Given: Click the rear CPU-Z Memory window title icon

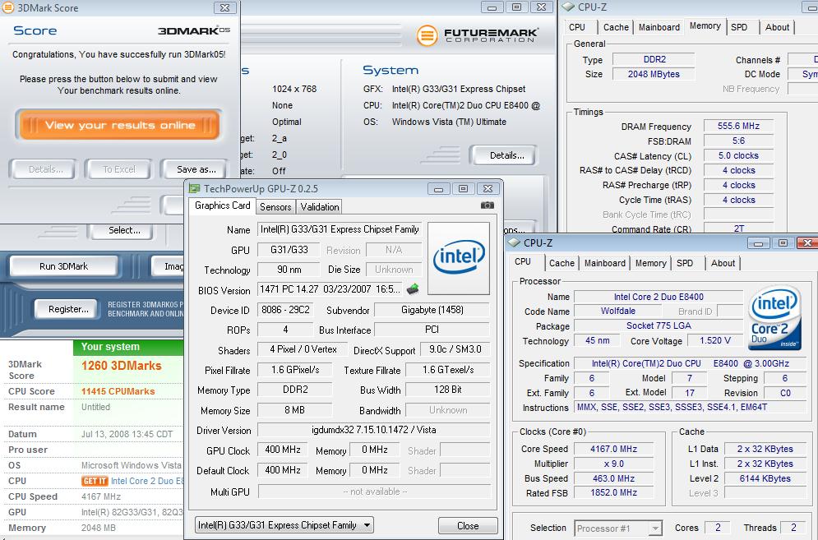Looking at the screenshot, I should tap(567, 7).
